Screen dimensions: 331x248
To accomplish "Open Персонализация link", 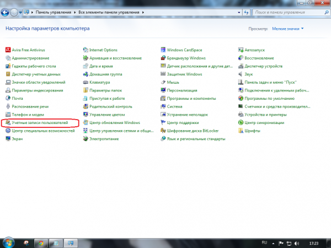I will (x=182, y=90).
